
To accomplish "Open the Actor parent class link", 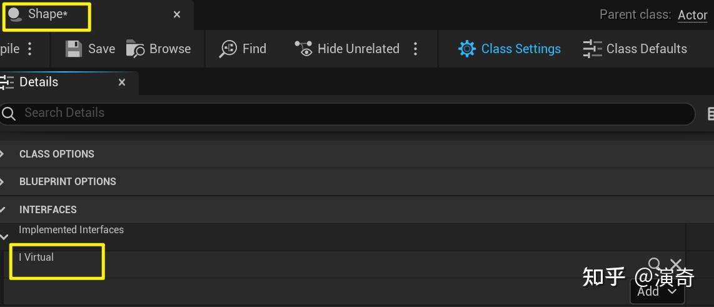I will (x=693, y=15).
